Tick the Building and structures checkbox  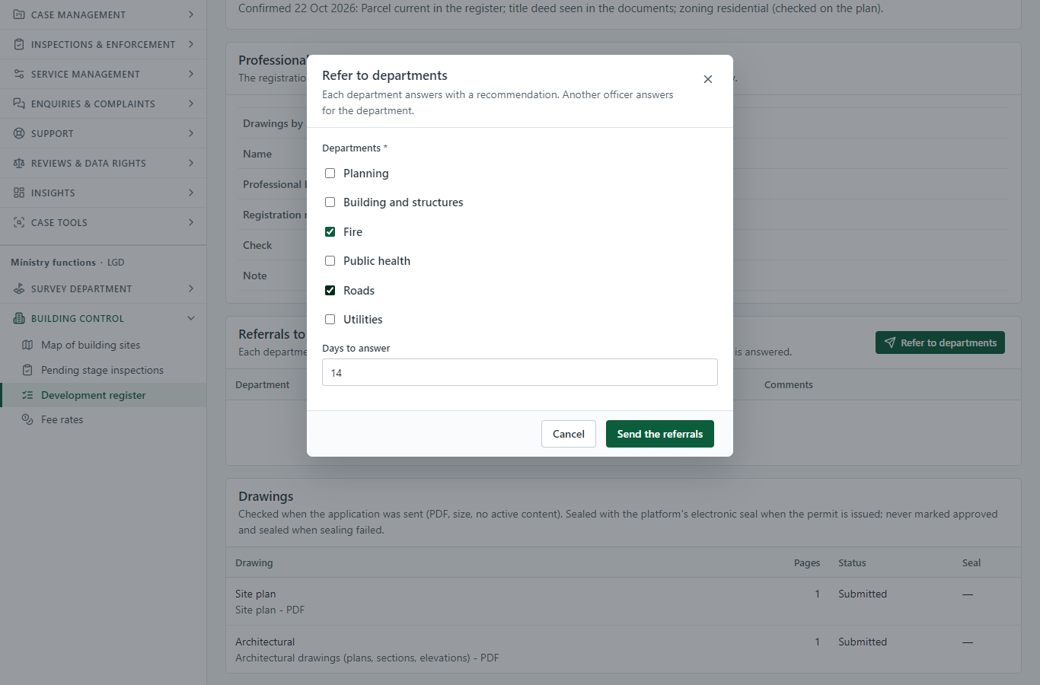coord(330,202)
